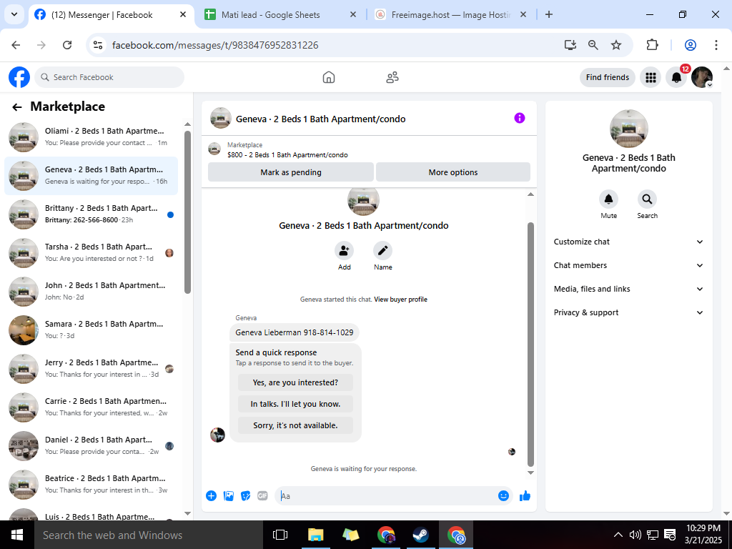Expand the Chat members section
This screenshot has height=549, width=732.
[x=628, y=265]
